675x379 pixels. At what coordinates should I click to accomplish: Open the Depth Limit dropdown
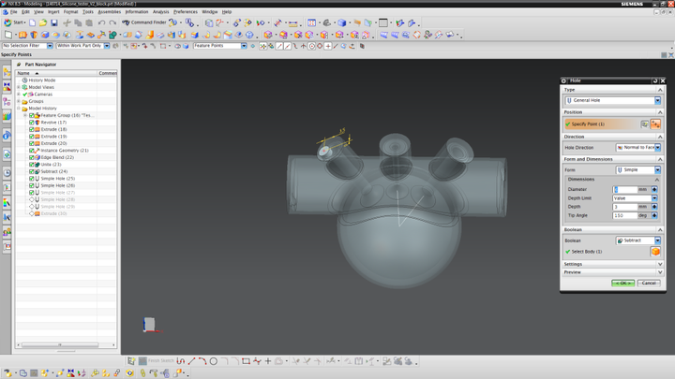click(635, 198)
